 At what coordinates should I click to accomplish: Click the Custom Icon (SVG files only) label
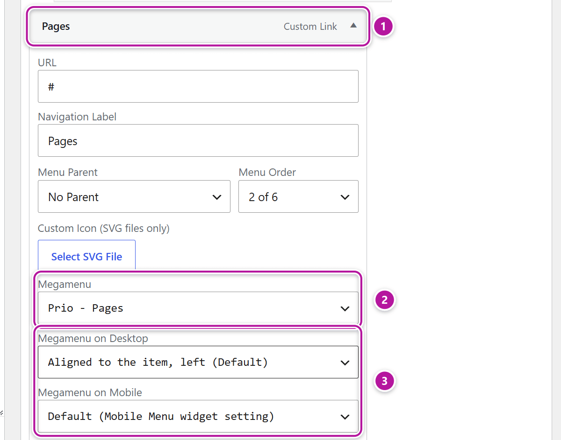pyautogui.click(x=104, y=229)
